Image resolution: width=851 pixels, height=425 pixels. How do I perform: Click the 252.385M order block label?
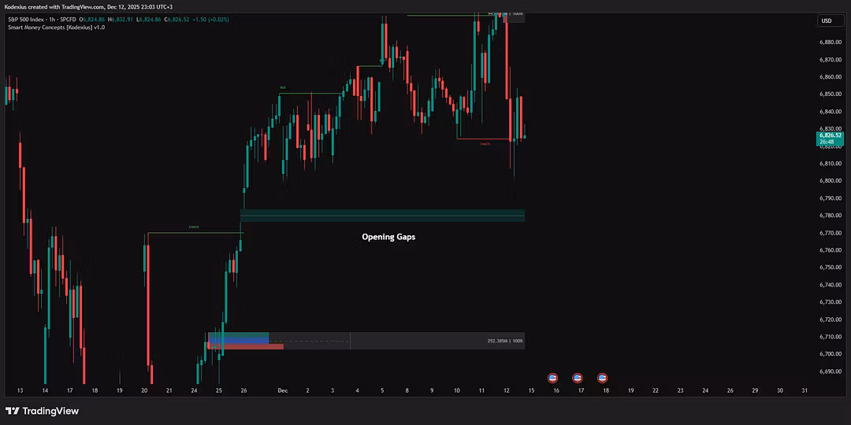(x=504, y=341)
